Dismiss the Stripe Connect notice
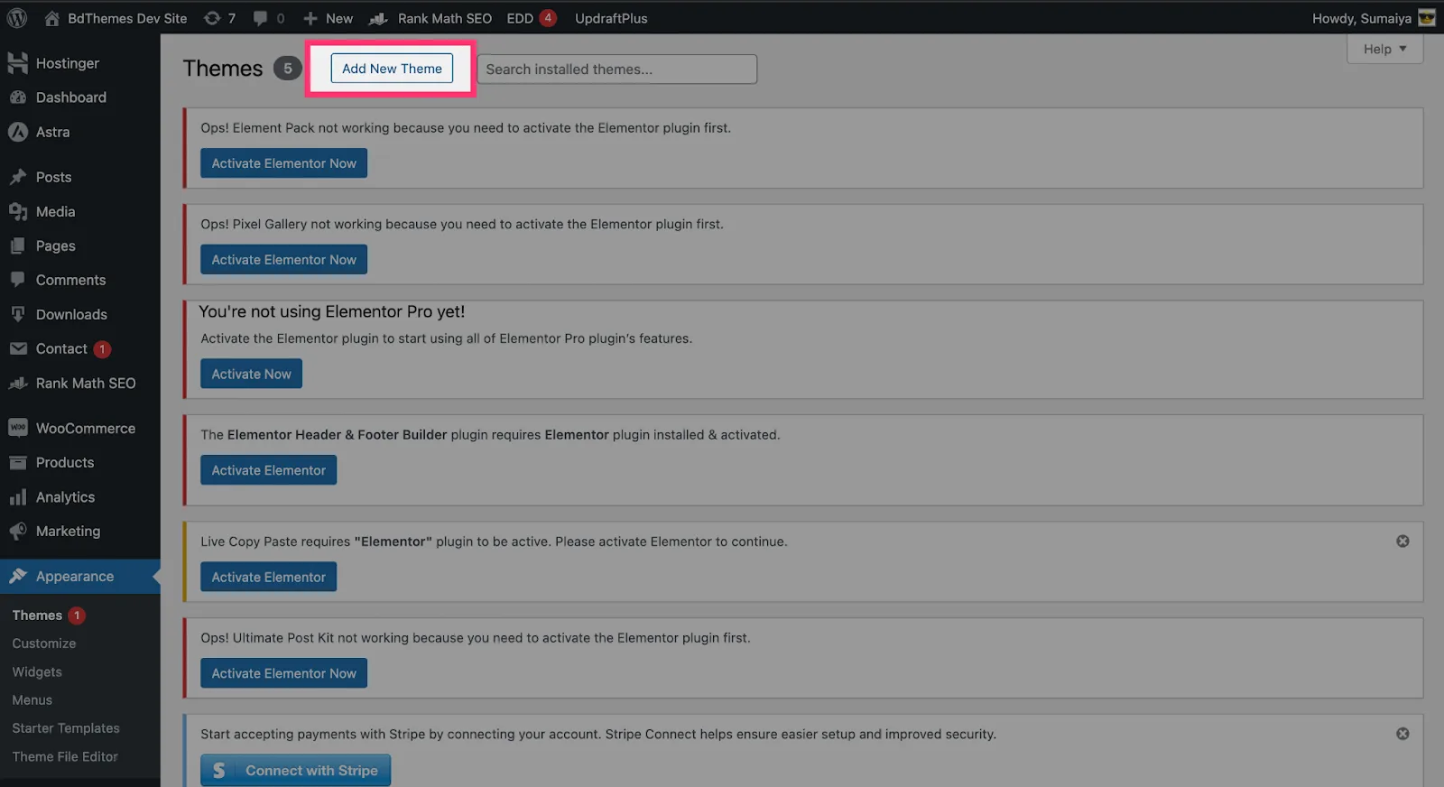The height and width of the screenshot is (787, 1444). coord(1402,734)
